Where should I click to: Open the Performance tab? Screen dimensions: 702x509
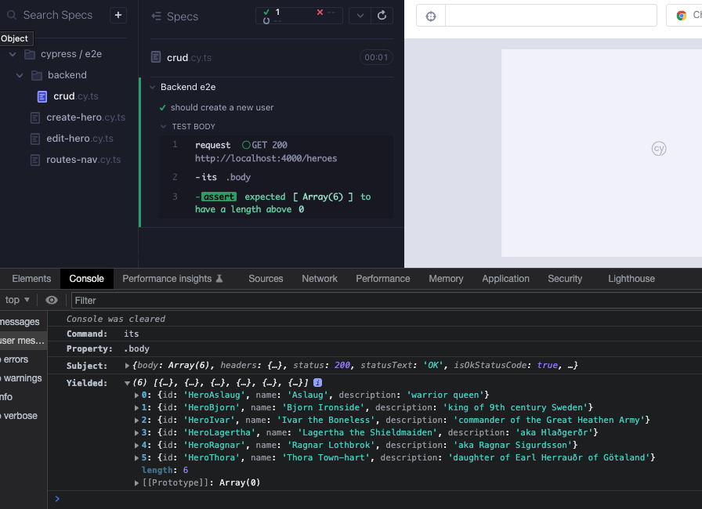coord(383,279)
